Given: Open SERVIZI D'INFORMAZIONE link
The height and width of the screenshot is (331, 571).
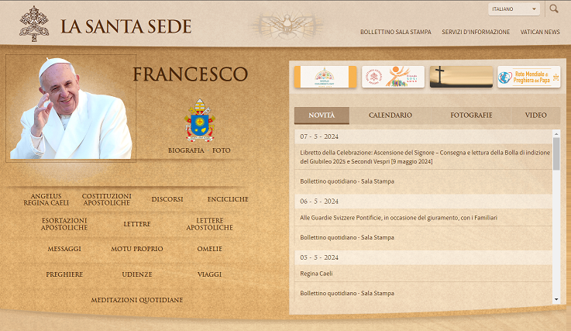Looking at the screenshot, I should click(476, 32).
